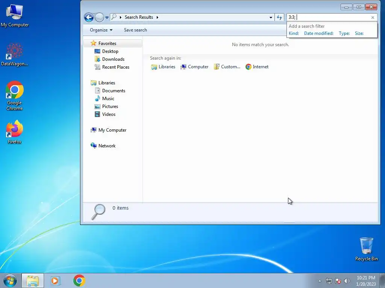Click the magnifier icon in the address bar
Viewport: 385px width, 288px height.
(x=114, y=17)
